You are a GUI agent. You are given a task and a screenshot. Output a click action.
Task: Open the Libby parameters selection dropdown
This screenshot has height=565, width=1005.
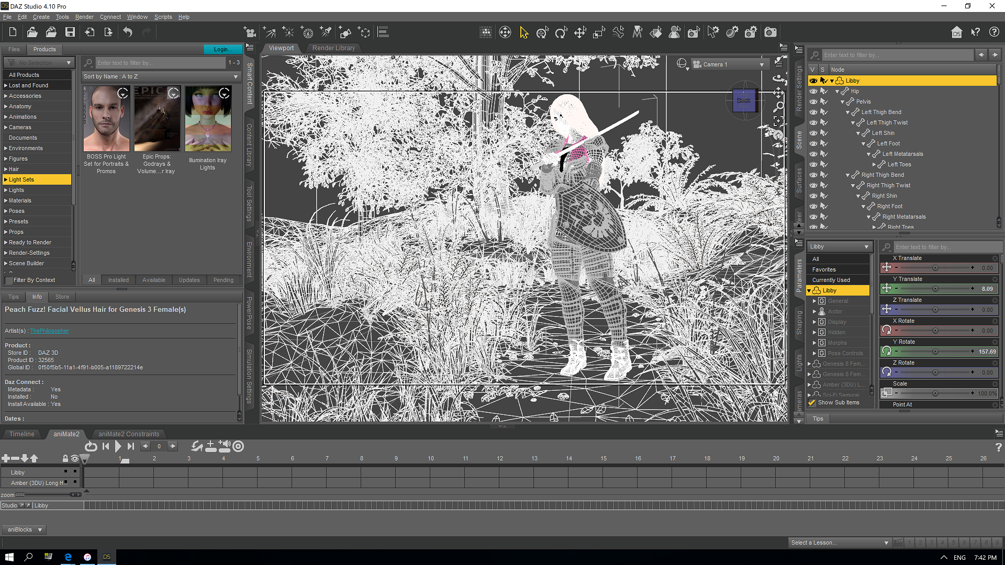coord(839,246)
